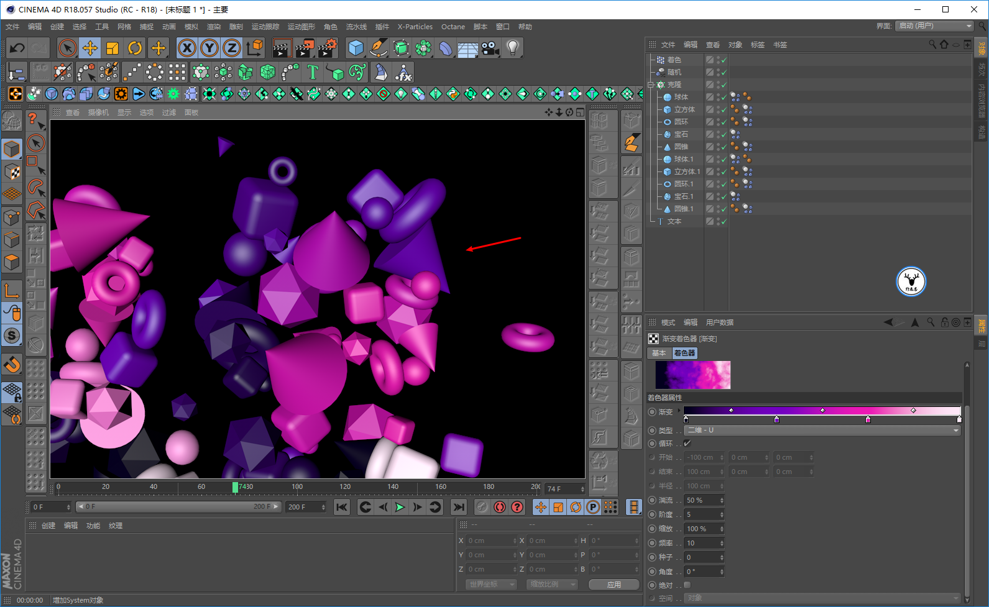Click the Undo arrow icon
This screenshot has height=607, width=989.
click(x=17, y=48)
